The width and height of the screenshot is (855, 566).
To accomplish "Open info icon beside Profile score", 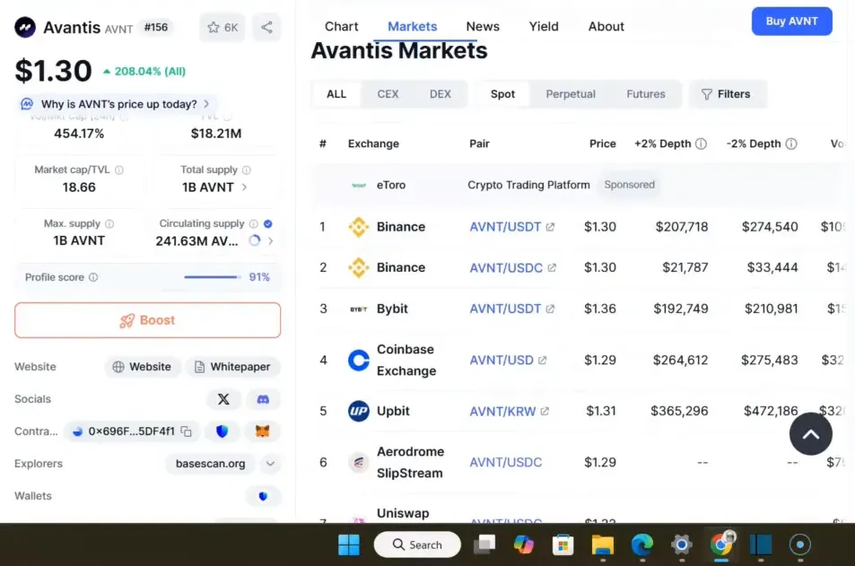I will (x=93, y=277).
